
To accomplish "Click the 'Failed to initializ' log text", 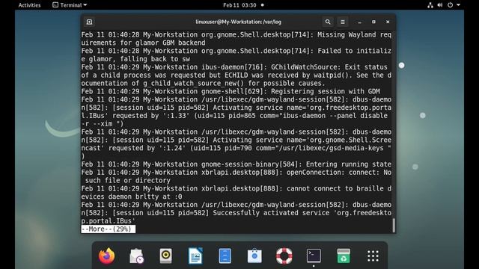I will [x=354, y=51].
